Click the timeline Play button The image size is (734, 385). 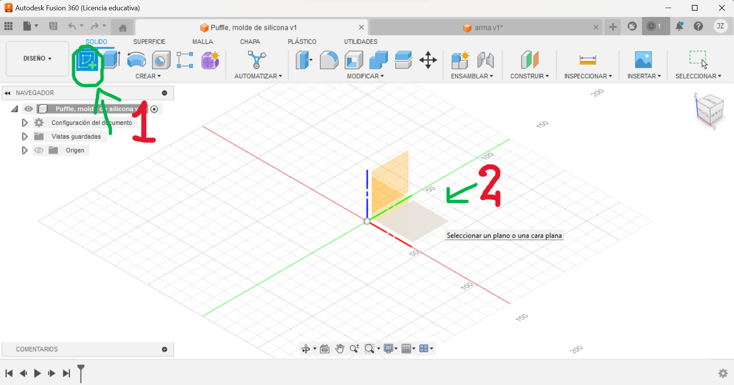37,373
